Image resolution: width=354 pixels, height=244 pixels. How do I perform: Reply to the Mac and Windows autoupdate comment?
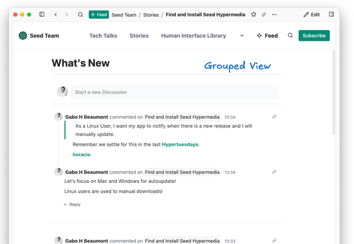point(72,205)
